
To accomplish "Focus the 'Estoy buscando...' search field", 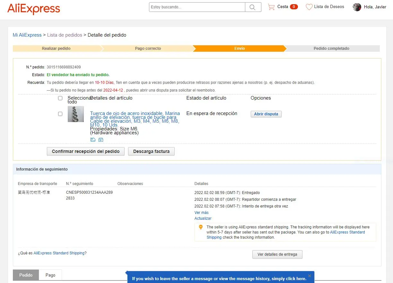I will pyautogui.click(x=197, y=7).
